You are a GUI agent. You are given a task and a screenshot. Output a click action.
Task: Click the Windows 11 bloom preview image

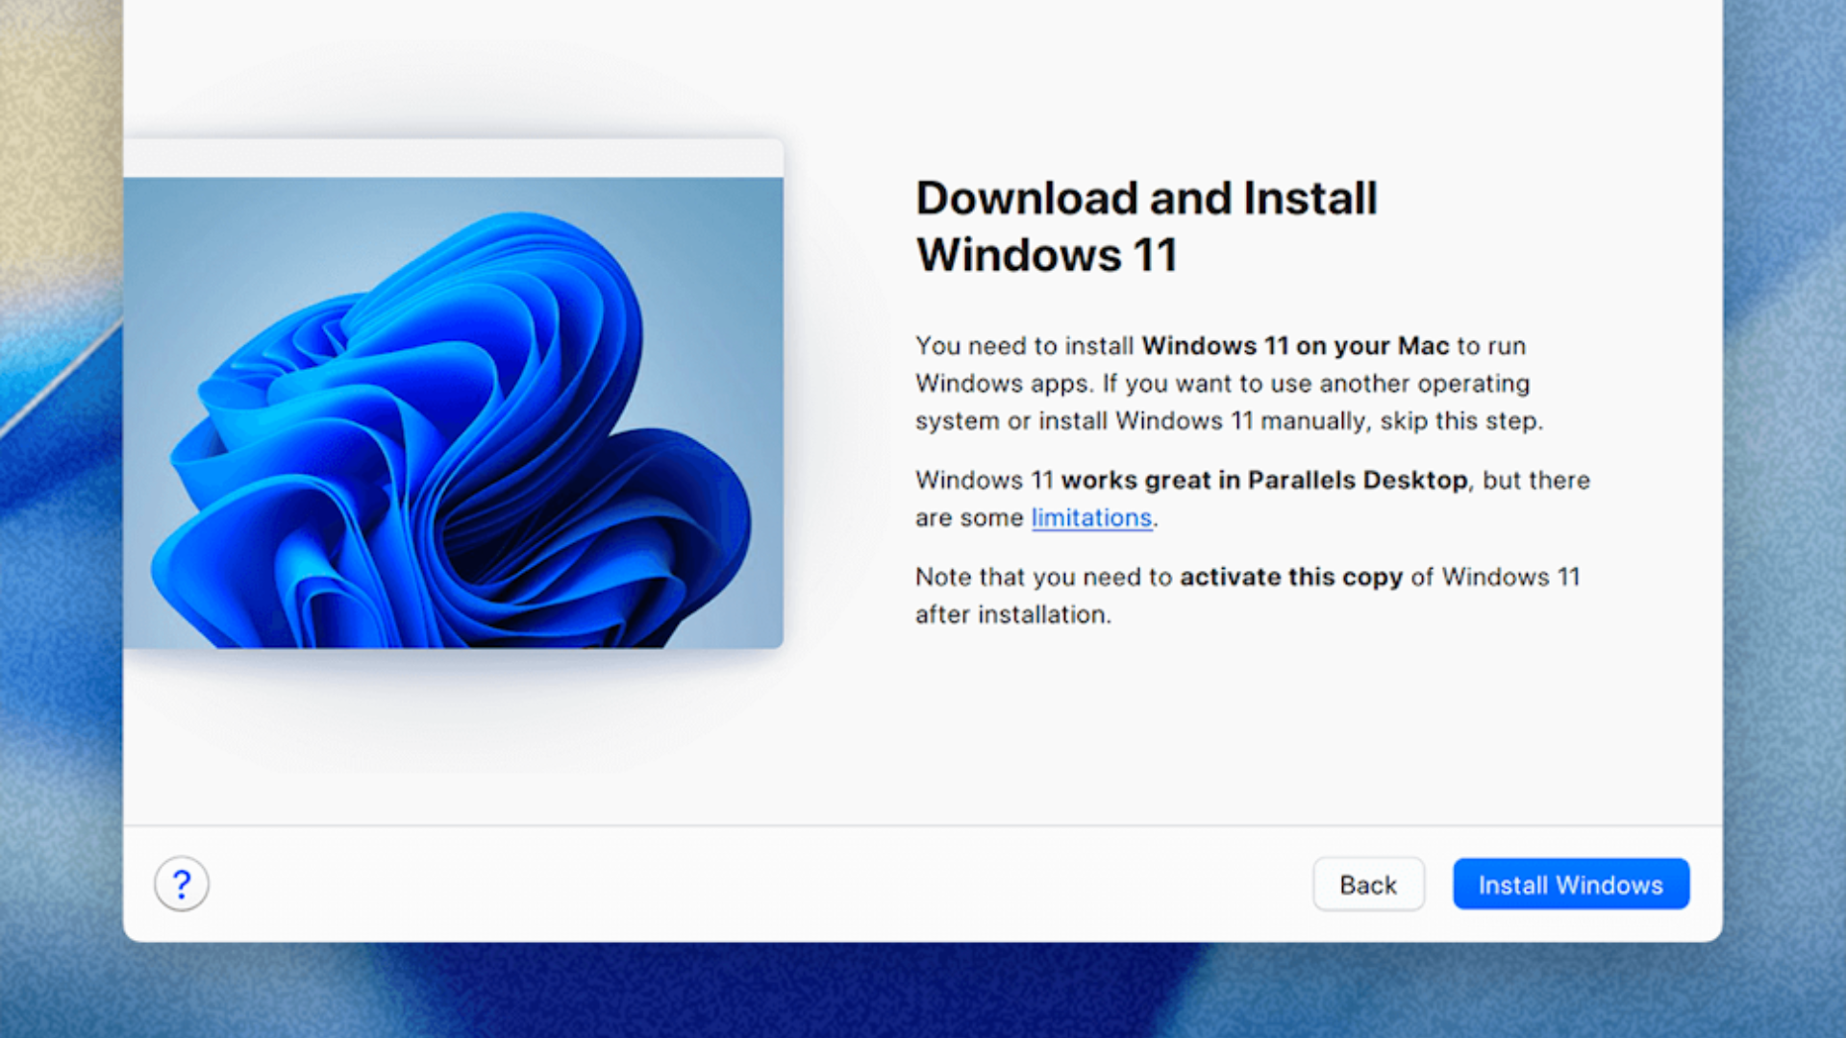pos(453,412)
